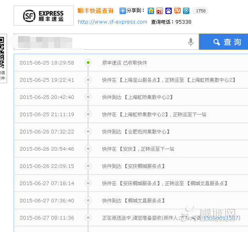Click the QR code on the left edge
248x232 pixels.
pos(2,52)
